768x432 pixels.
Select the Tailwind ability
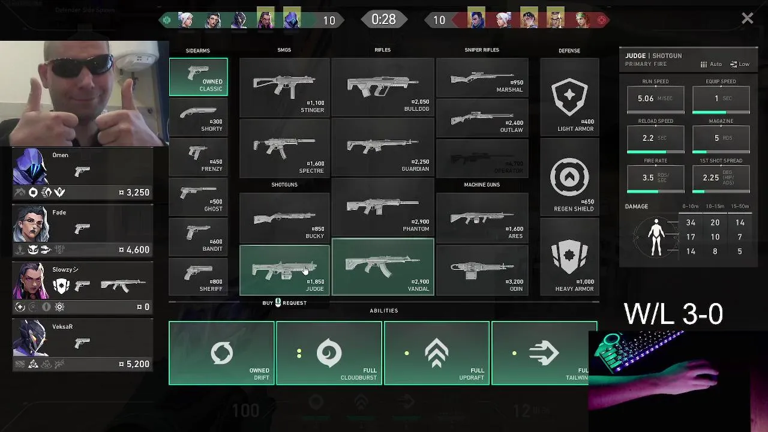(544, 353)
